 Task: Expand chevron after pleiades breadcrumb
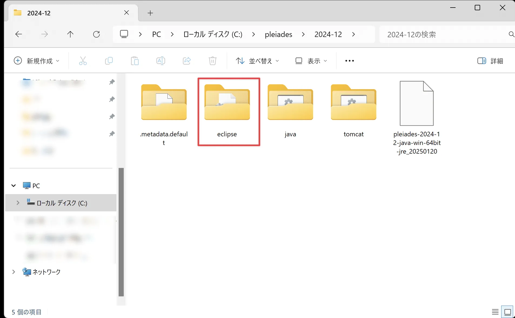(303, 34)
